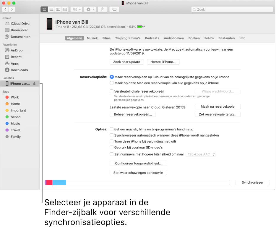
Task: Select iCloud backup radio option
Action: [x=112, y=77]
